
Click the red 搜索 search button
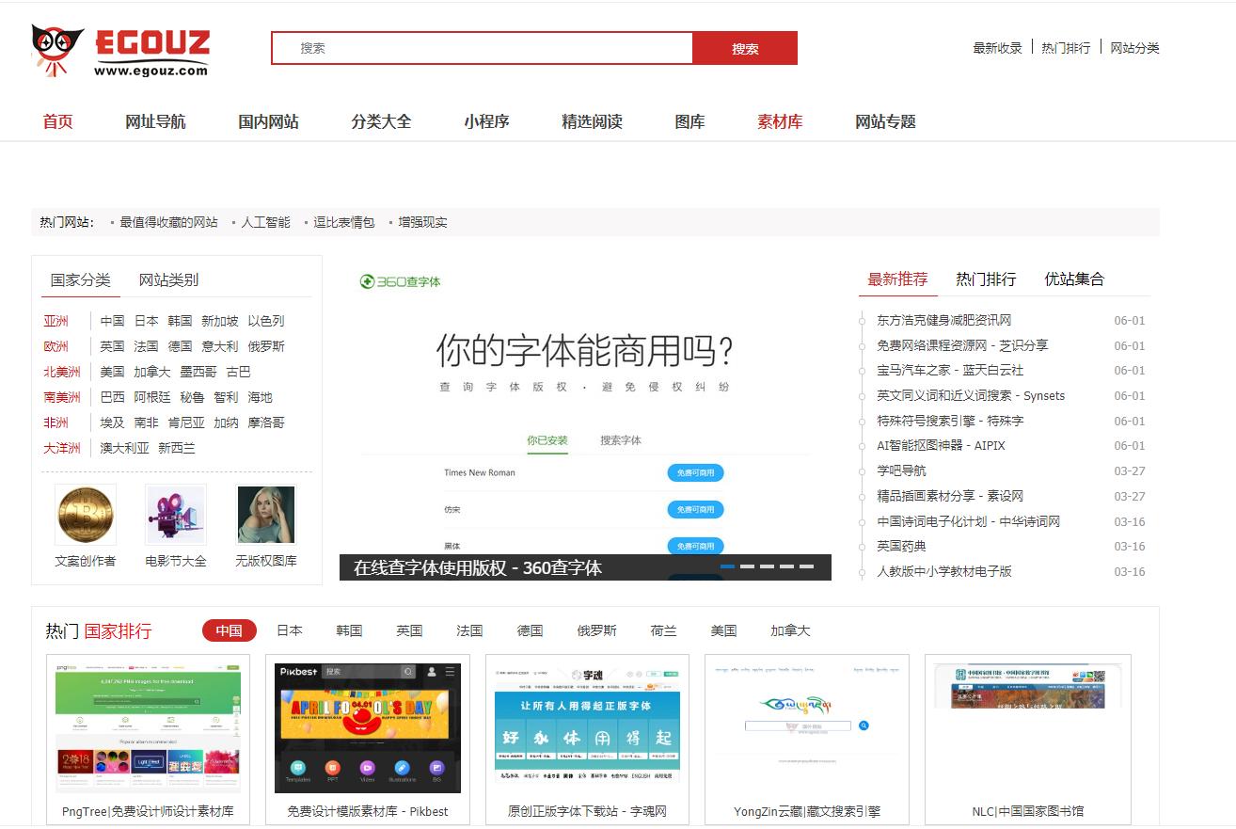(745, 48)
